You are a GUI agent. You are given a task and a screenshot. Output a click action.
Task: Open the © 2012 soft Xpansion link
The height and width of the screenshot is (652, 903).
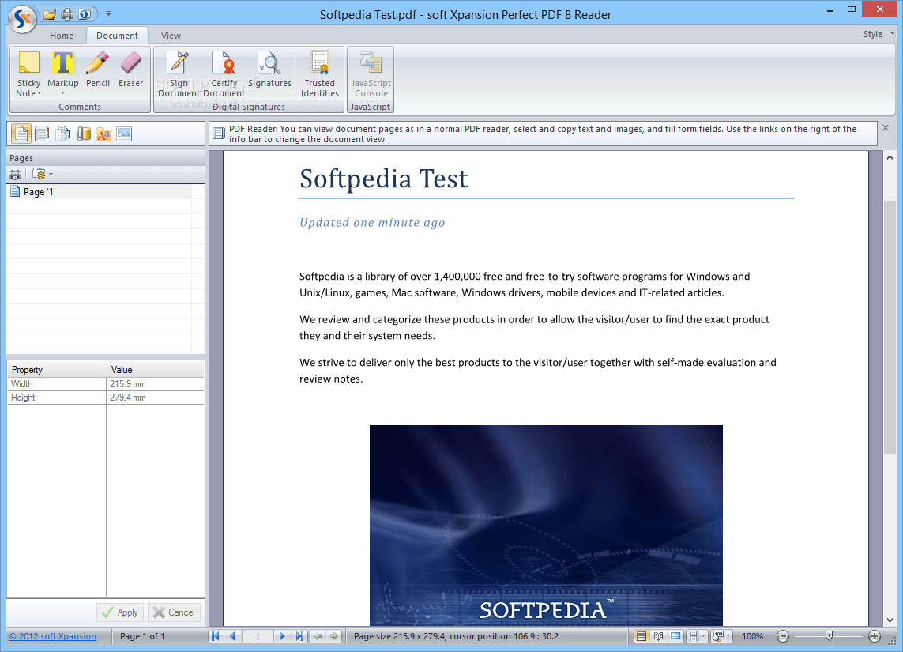coord(52,636)
